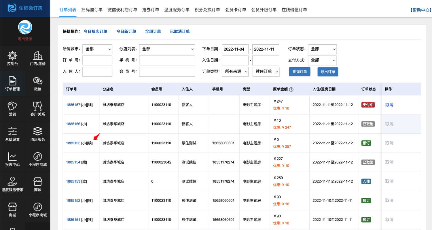Open the 【帮助中心】 link
432x230 pixels.
(x=420, y=10)
